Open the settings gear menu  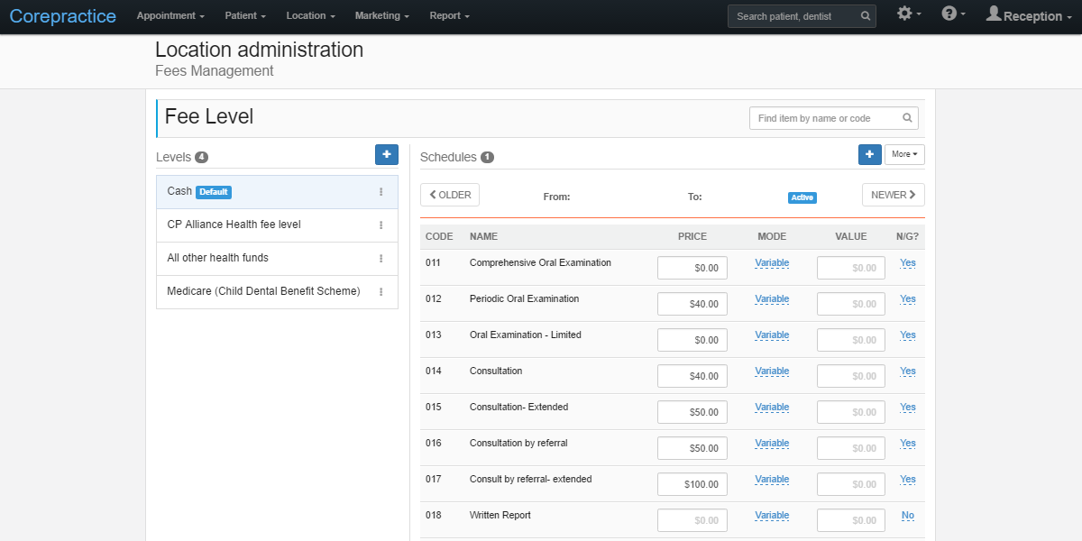908,14
